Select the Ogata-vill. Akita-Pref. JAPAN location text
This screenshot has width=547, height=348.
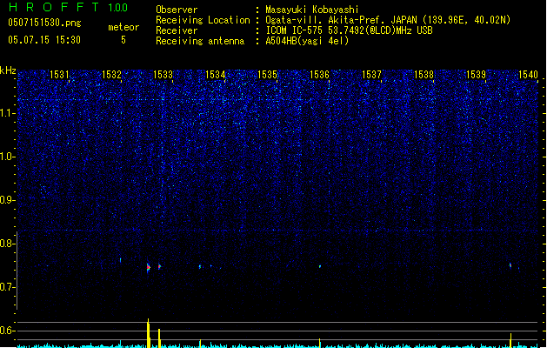point(388,20)
